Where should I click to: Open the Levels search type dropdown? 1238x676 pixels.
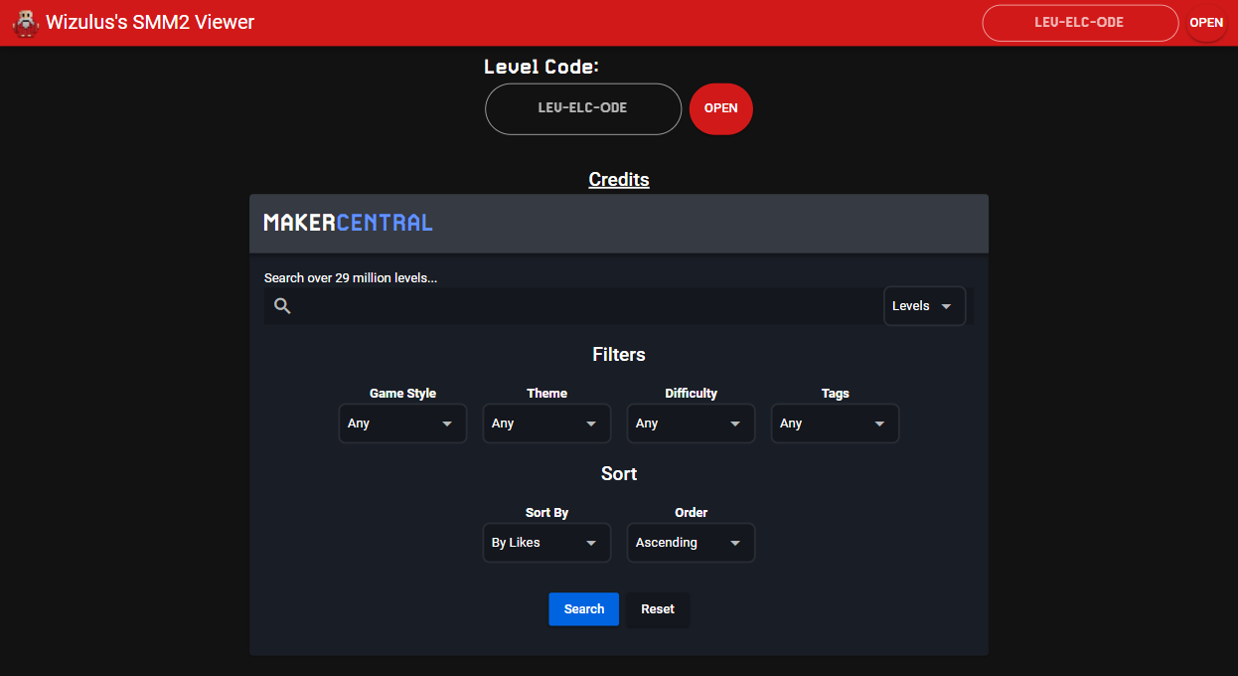[x=924, y=306]
